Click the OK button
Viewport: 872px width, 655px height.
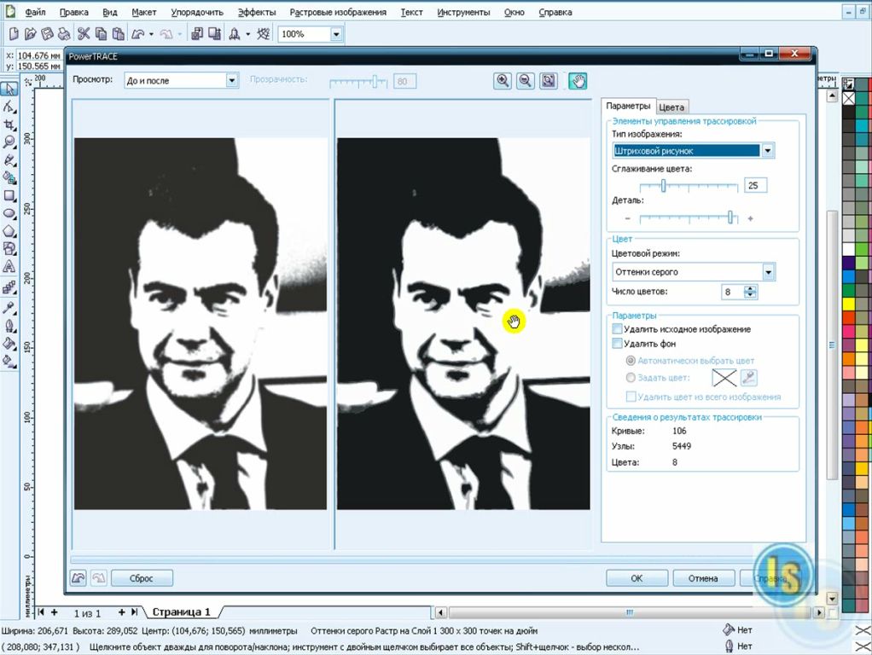[x=637, y=578]
